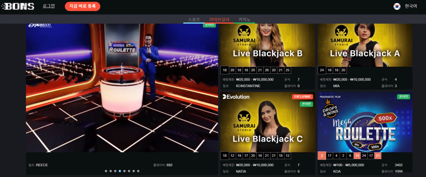Select the fifth carousel dot under the roulette stream
This screenshot has width=426, height=177.
click(124, 171)
